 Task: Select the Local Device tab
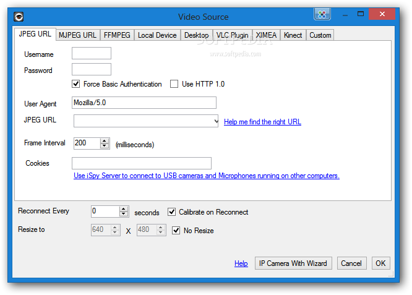[x=157, y=35]
